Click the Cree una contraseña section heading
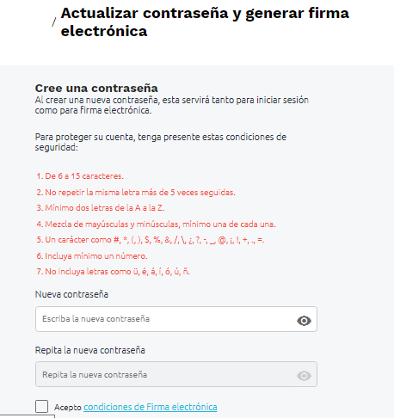394x418 pixels. (96, 88)
